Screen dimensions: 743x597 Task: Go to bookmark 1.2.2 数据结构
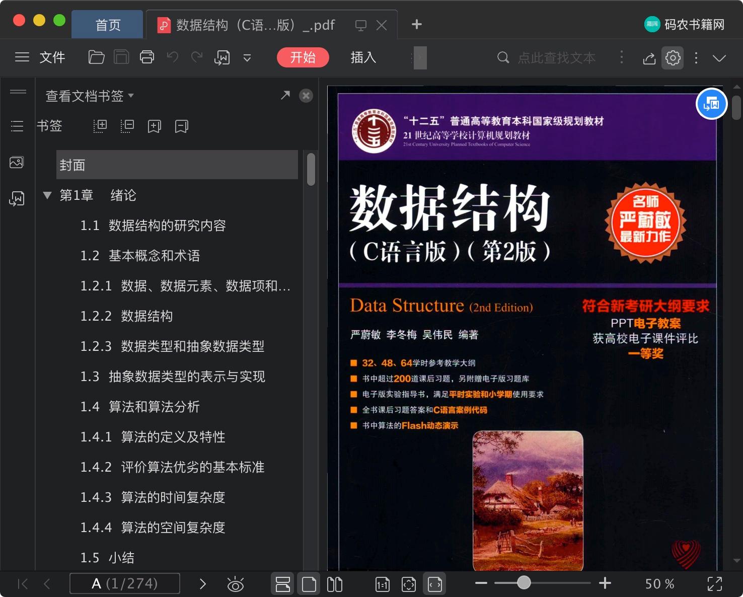tap(126, 316)
